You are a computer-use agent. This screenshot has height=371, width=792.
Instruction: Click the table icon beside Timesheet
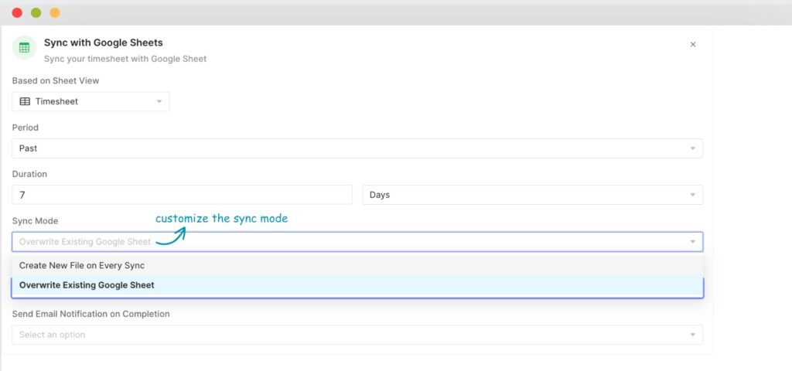(25, 101)
